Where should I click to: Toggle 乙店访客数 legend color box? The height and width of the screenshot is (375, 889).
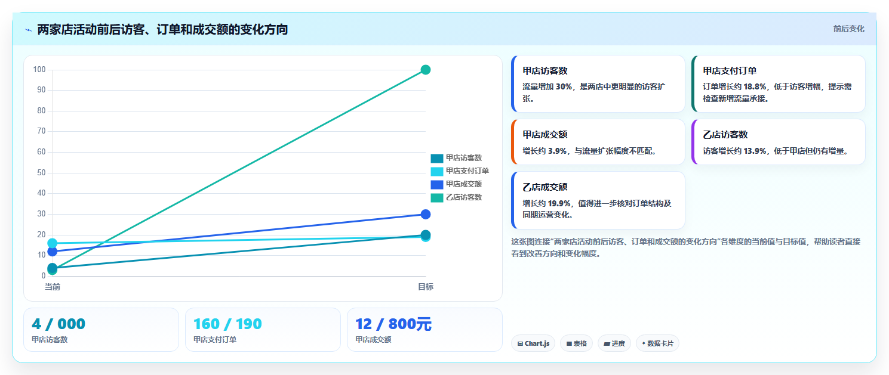[x=437, y=197]
